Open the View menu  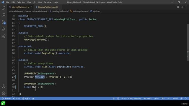pyautogui.click(x=29, y=2)
